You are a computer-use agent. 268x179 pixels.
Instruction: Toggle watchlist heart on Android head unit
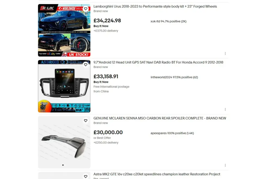tap(86, 65)
